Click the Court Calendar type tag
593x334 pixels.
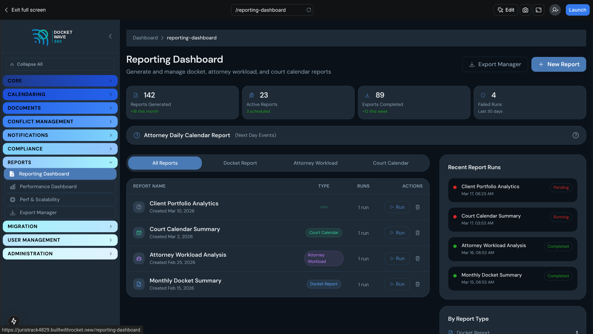pos(324,233)
